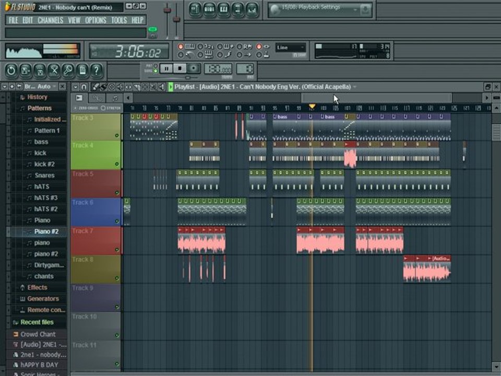Click the master volume slider
This screenshot has width=501, height=376.
tap(167, 10)
